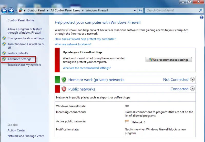205x142 pixels.
Task: Open Network and Sharing Center link
Action: point(26,136)
